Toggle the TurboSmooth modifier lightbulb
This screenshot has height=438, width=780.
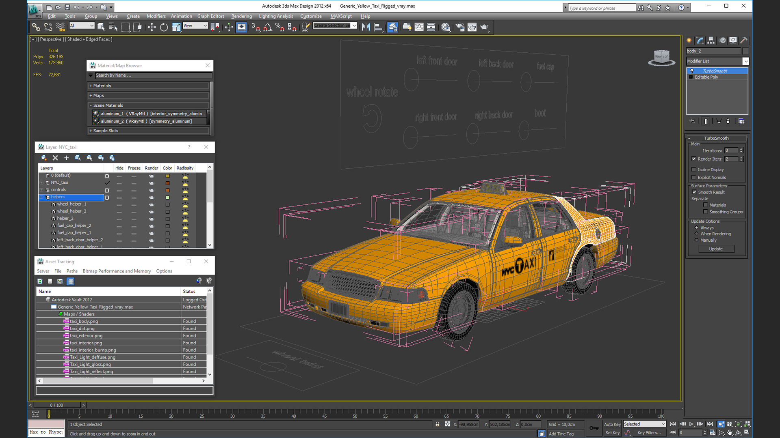tap(691, 71)
